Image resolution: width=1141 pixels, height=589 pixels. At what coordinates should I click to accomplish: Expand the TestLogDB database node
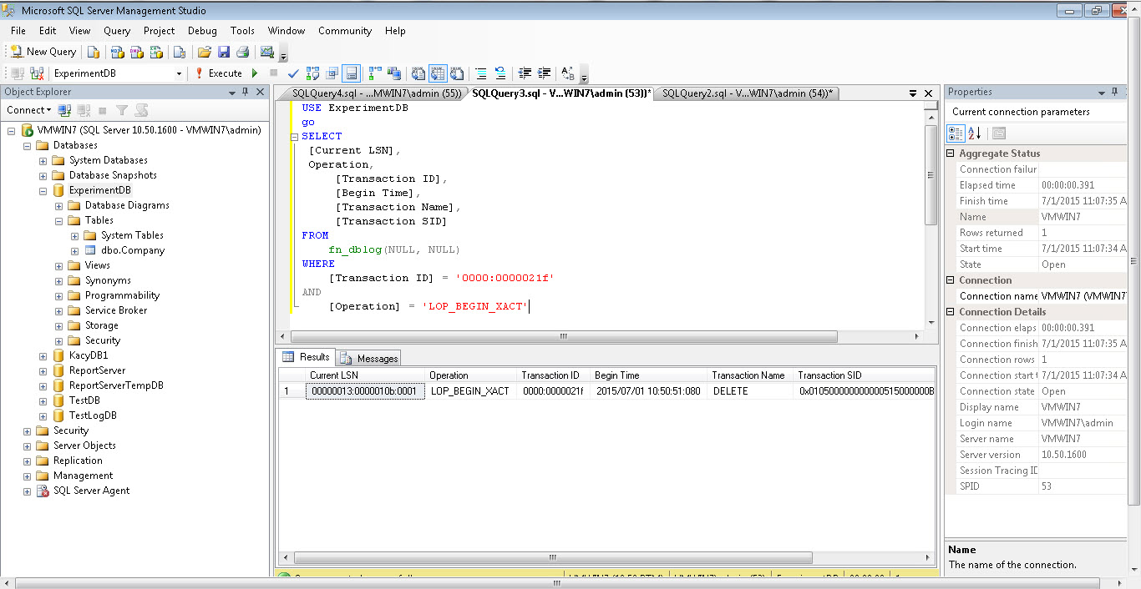43,415
